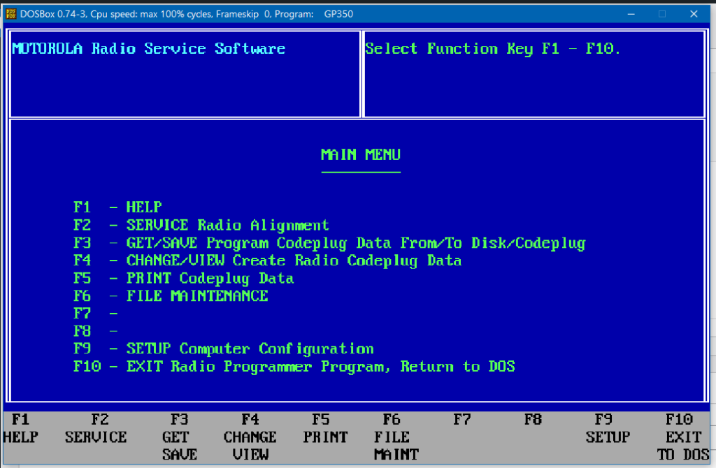Minimize the DOSBox window
The image size is (716, 468).
631,14
